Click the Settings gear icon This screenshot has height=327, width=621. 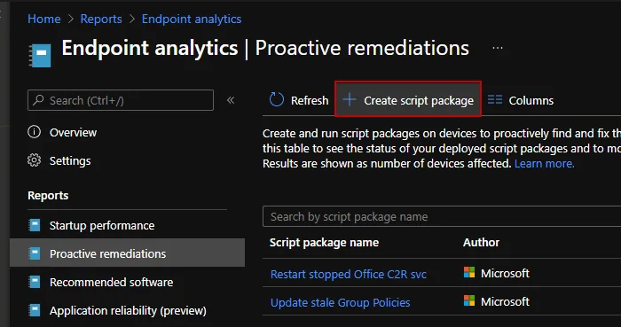[x=34, y=160]
